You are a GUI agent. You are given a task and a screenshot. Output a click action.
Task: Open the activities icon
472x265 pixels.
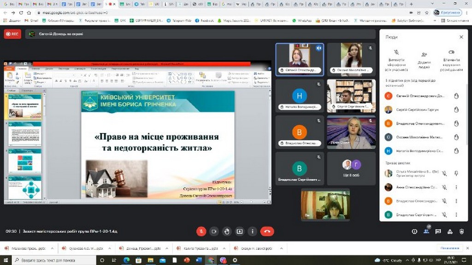[450, 231]
